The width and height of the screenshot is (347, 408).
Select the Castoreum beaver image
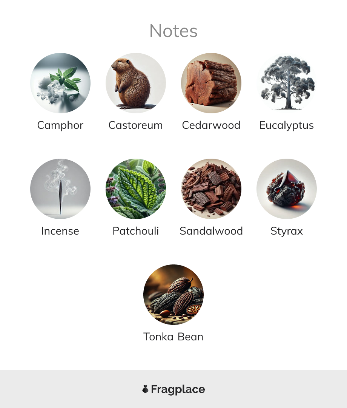pos(135,83)
